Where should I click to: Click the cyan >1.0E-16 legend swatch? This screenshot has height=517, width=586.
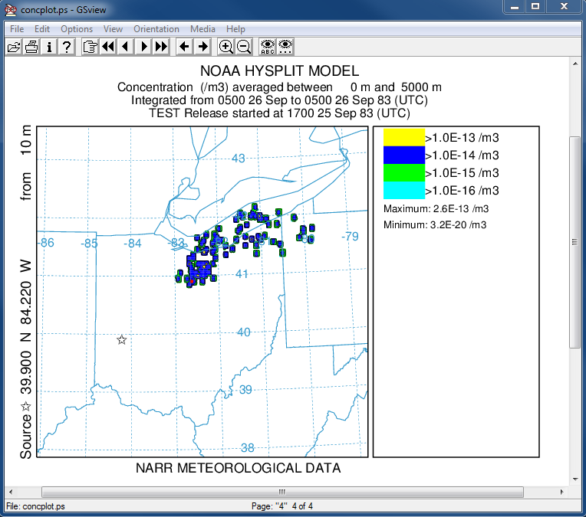point(404,190)
